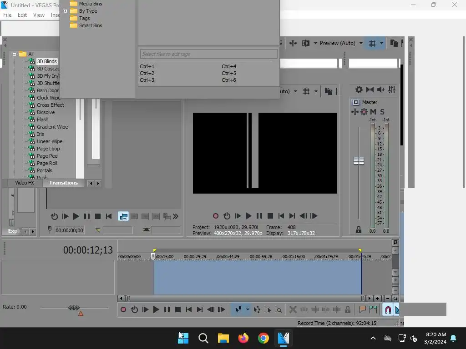Screen dimensions: 466x349
Task: Open the Mixing Console sliders icon
Action: (x=392, y=90)
